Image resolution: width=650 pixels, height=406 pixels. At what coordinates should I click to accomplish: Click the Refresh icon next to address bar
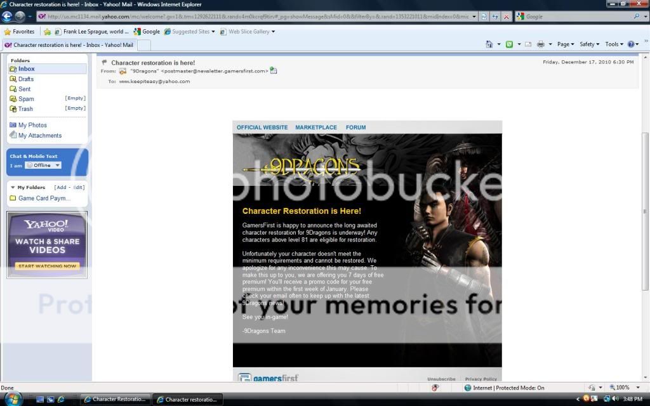pyautogui.click(x=495, y=16)
